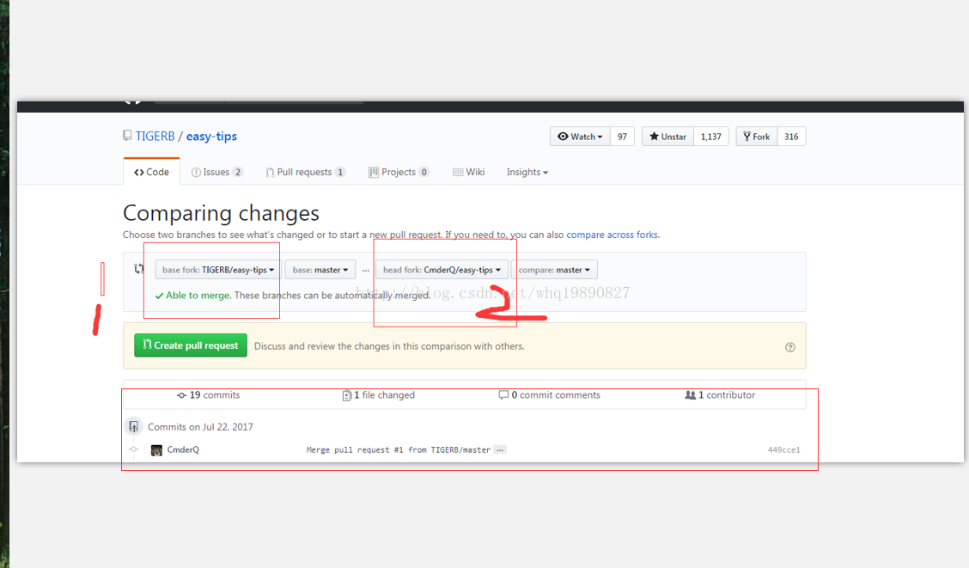This screenshot has height=568, width=969.
Task: Unstar the repository
Action: [667, 137]
